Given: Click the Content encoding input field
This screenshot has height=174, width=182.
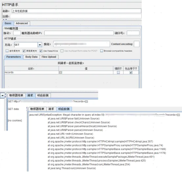Looking at the screenshot, I should (137, 44).
